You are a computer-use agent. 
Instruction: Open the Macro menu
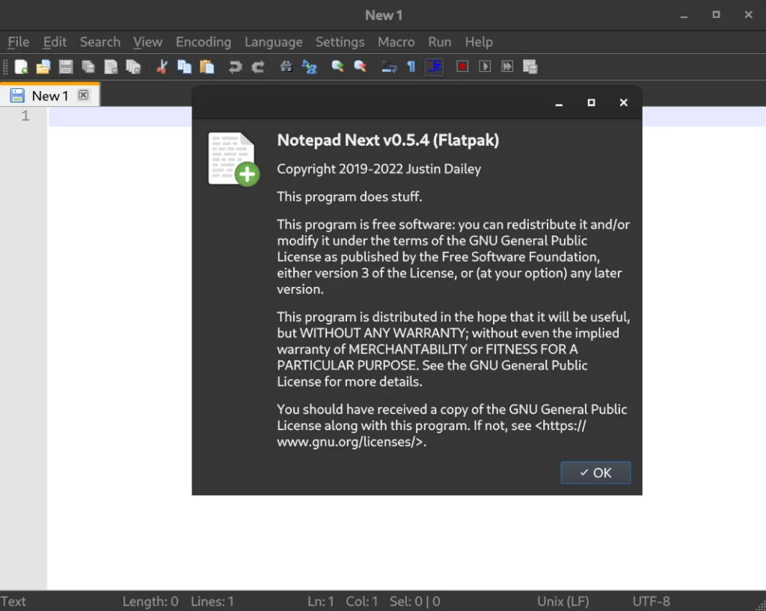[x=396, y=42]
